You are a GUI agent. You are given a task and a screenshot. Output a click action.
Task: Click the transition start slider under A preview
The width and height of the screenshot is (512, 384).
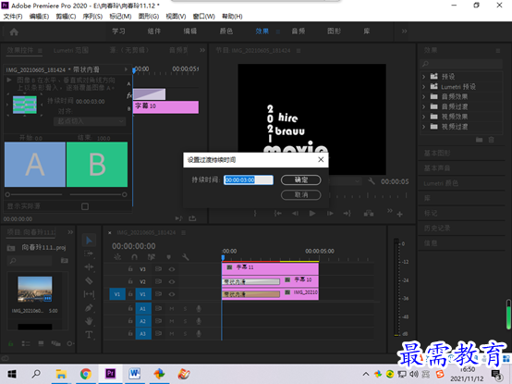tap(7, 194)
